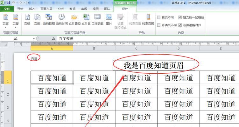Select the 设计 Design tab
Screen dimensions: 239x127
point(125,9)
